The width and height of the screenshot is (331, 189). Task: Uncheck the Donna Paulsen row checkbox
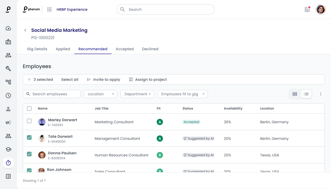pos(29,154)
